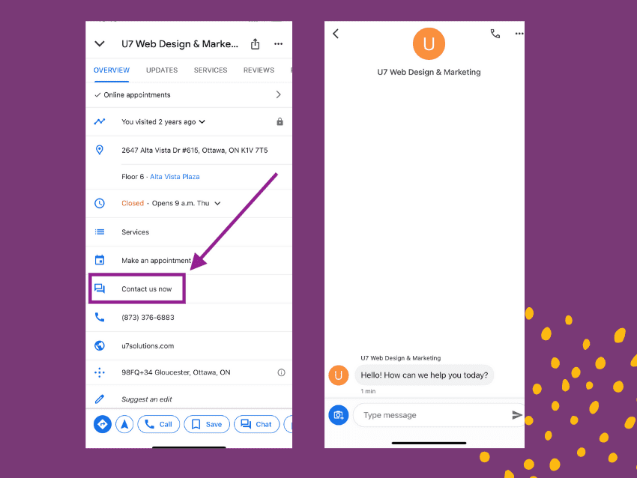The image size is (637, 478).
Task: Go back from the chat screen
Action: click(x=336, y=34)
